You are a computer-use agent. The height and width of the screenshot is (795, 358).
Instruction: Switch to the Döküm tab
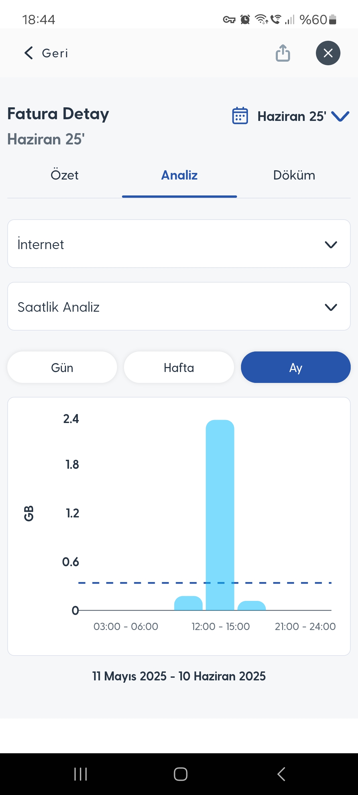coord(294,175)
